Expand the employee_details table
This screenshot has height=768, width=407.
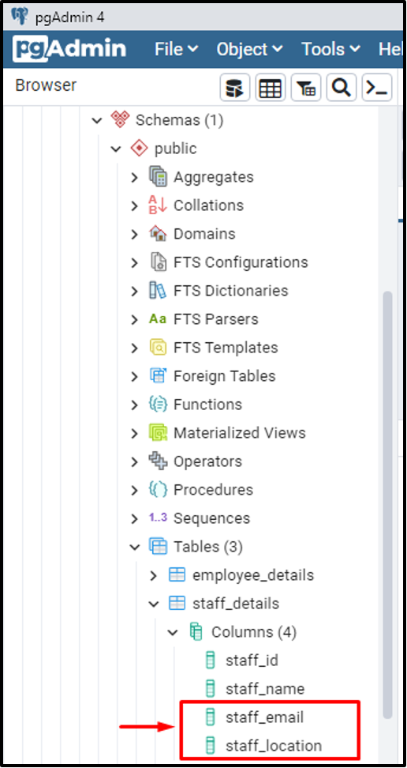coord(154,576)
